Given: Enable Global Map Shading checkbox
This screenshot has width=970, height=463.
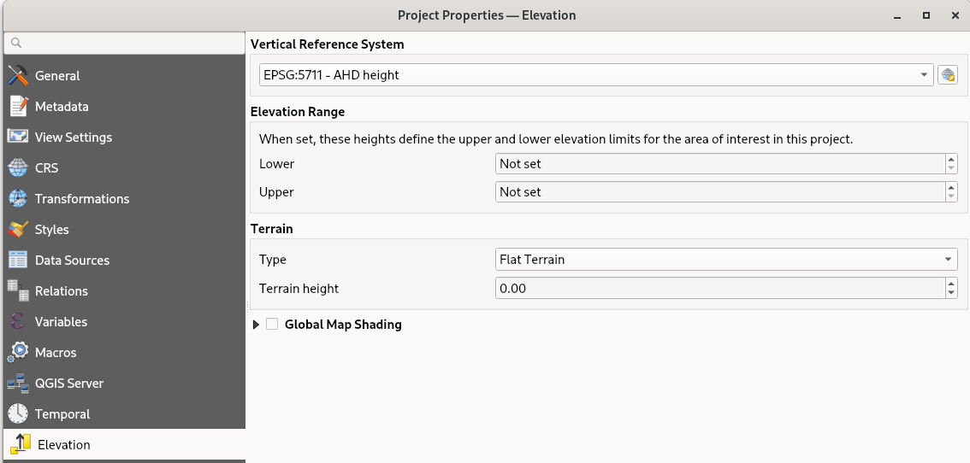Looking at the screenshot, I should click(x=272, y=325).
